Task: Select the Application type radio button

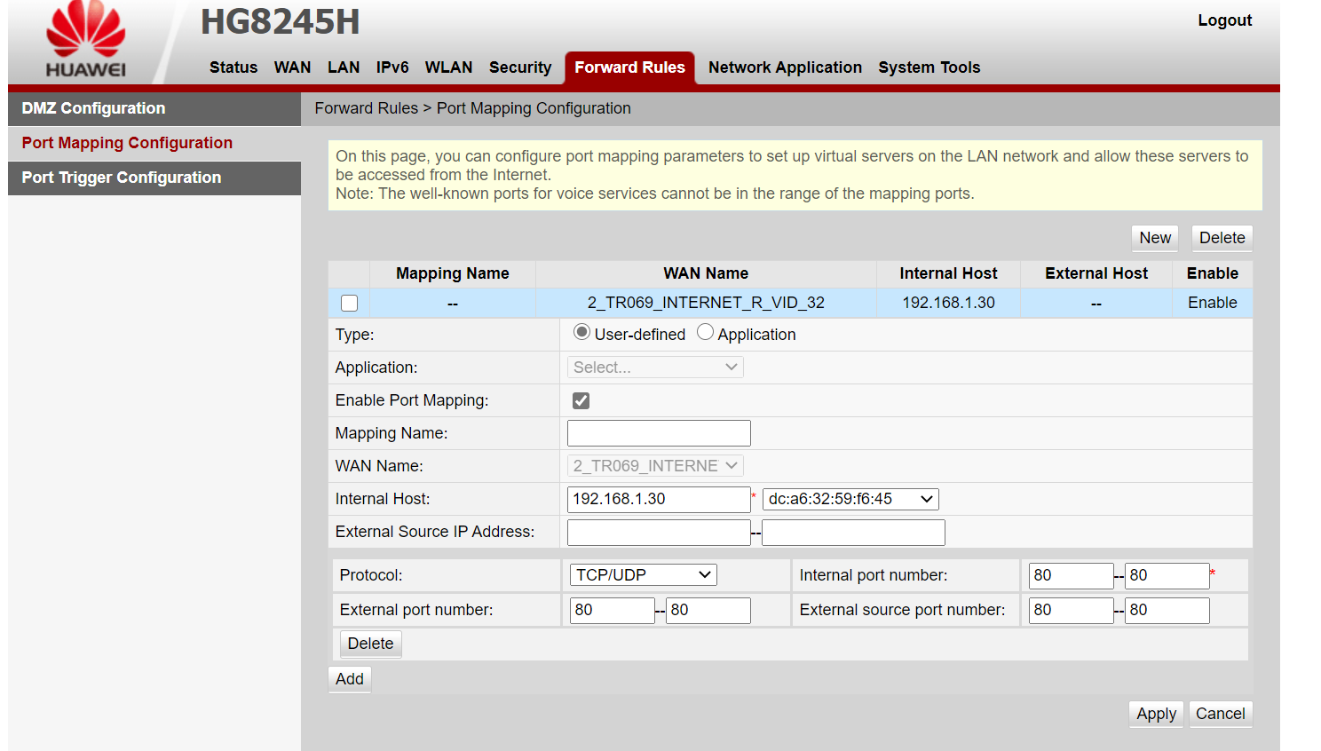Action: click(705, 332)
